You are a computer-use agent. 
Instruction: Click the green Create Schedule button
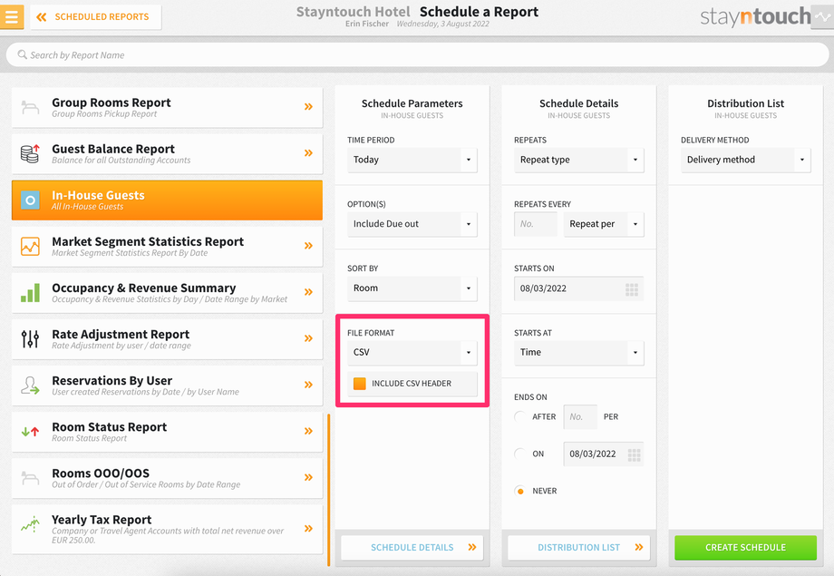tap(746, 547)
